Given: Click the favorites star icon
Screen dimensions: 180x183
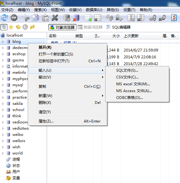Looking at the screenshot, I should click(11, 27).
